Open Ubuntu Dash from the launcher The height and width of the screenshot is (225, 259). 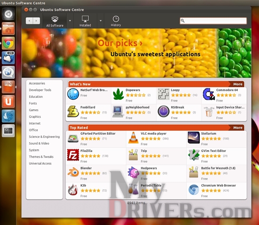click(x=8, y=14)
